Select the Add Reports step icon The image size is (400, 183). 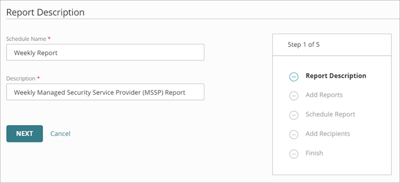(x=293, y=96)
